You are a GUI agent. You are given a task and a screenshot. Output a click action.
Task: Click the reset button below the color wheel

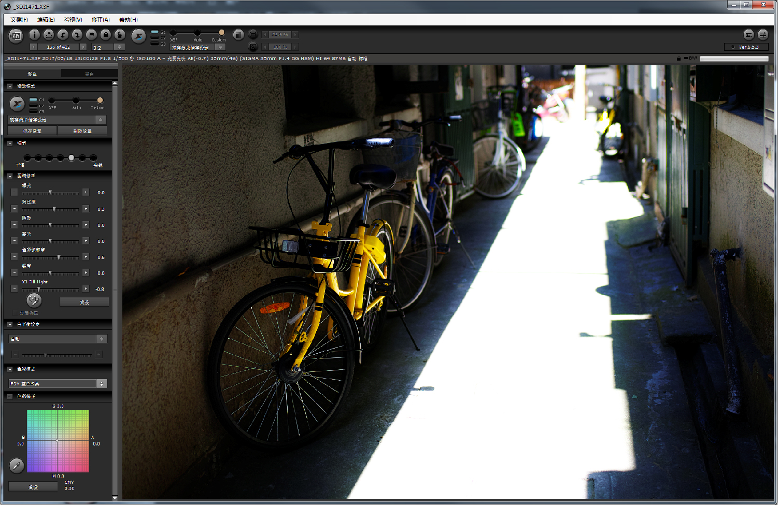point(33,487)
